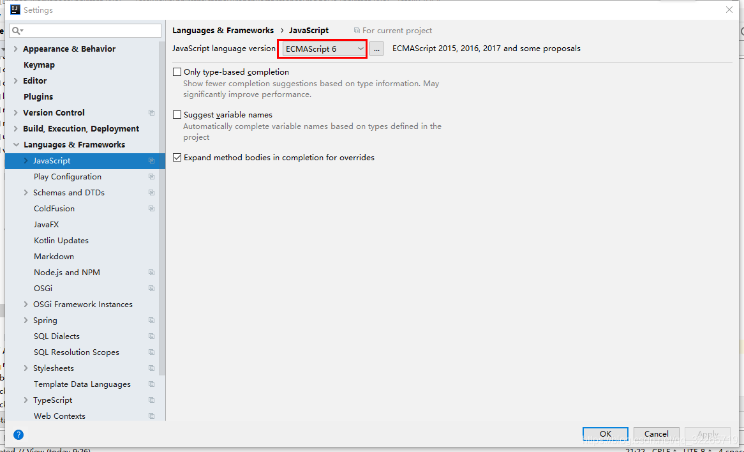Enable 'Suggest variable names'
This screenshot has width=744, height=452.
click(177, 114)
